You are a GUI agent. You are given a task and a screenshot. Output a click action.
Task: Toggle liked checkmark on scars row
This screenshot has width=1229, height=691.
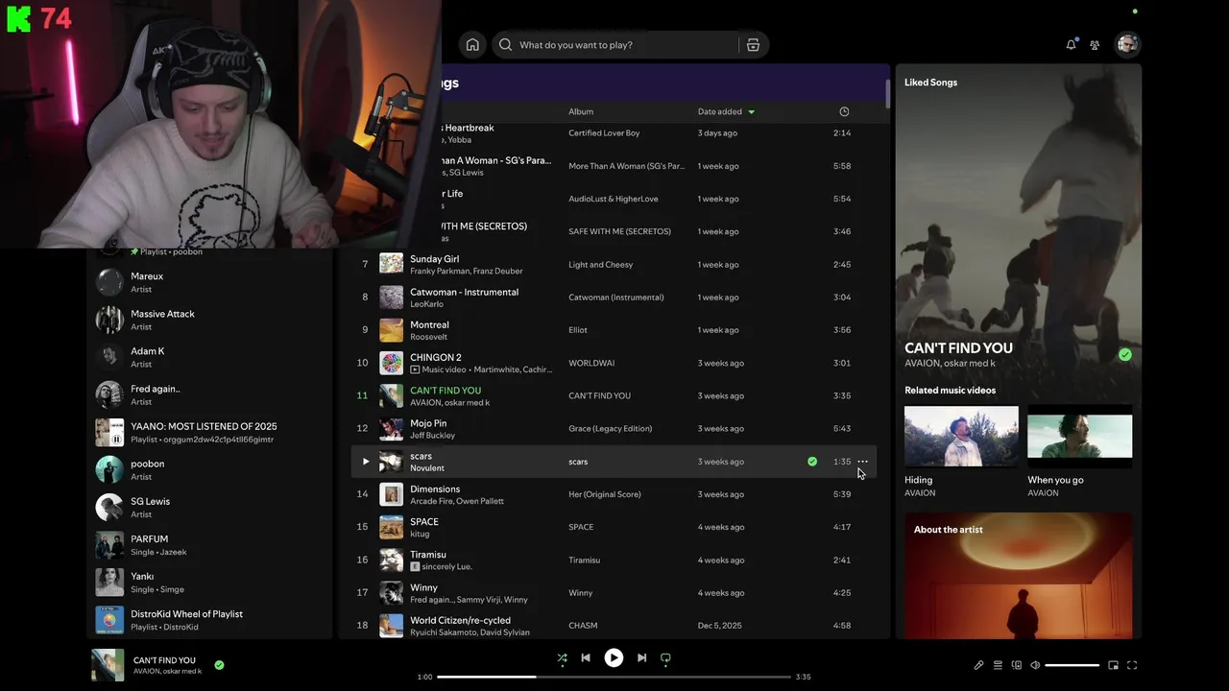812,462
